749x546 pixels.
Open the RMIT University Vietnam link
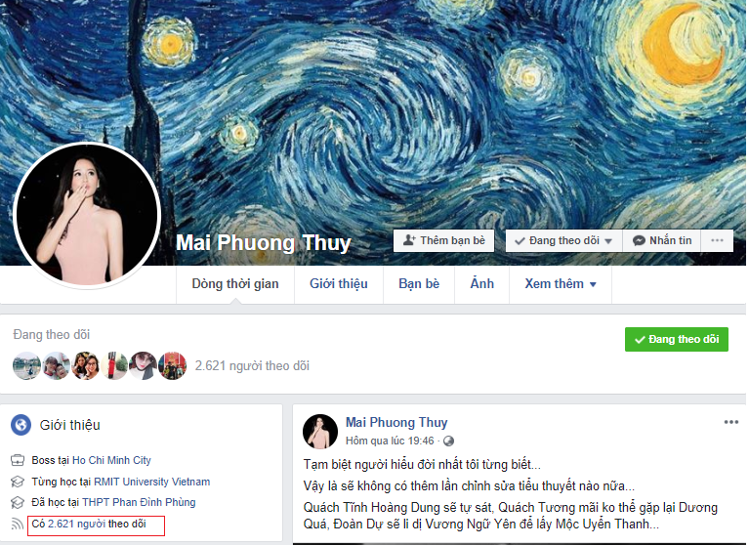click(x=152, y=482)
